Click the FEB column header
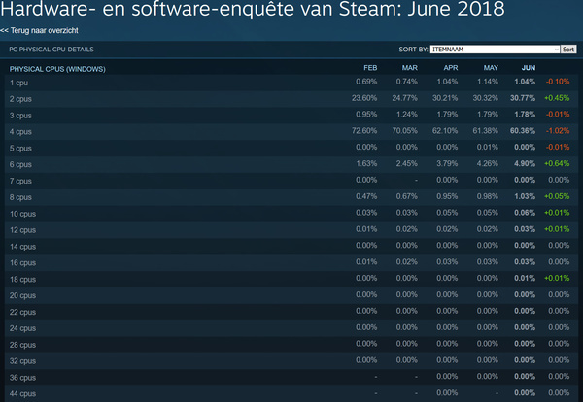 (x=370, y=68)
